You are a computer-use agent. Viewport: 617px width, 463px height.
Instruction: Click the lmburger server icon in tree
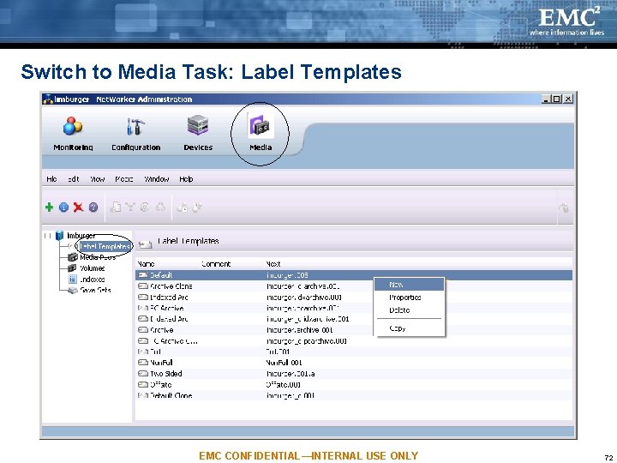tap(59, 236)
